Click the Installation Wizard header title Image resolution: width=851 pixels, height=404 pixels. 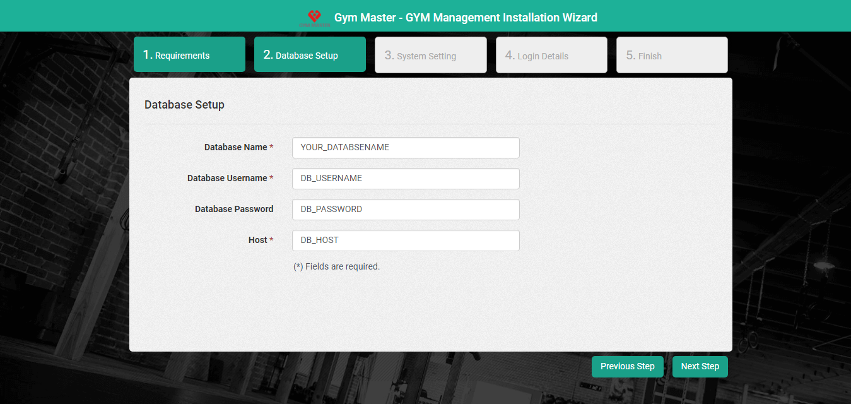(x=465, y=18)
